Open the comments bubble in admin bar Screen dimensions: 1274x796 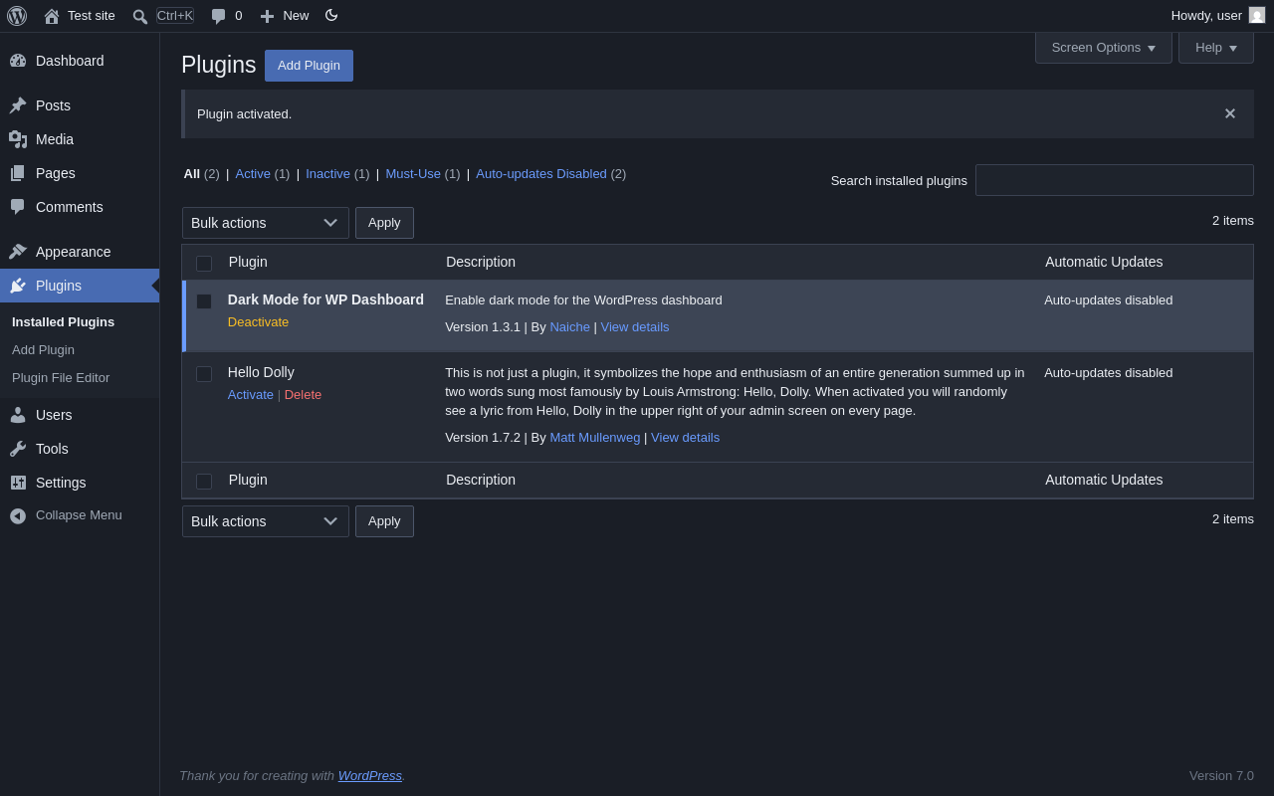pos(218,16)
